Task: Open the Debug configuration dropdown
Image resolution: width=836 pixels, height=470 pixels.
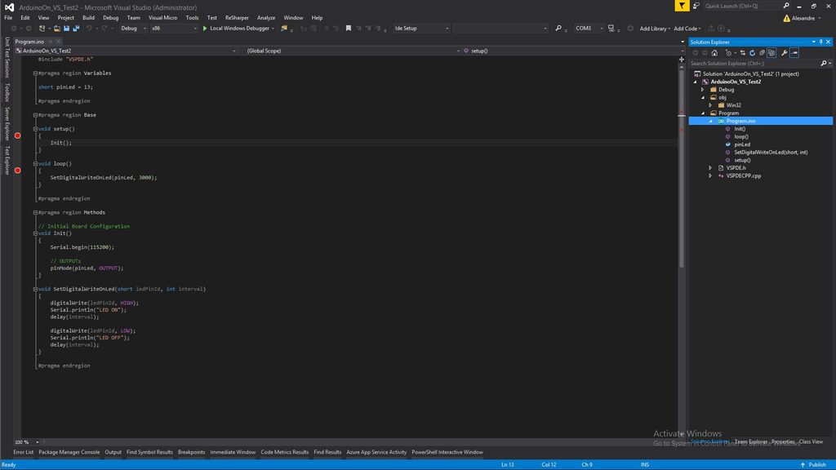Action: point(133,29)
